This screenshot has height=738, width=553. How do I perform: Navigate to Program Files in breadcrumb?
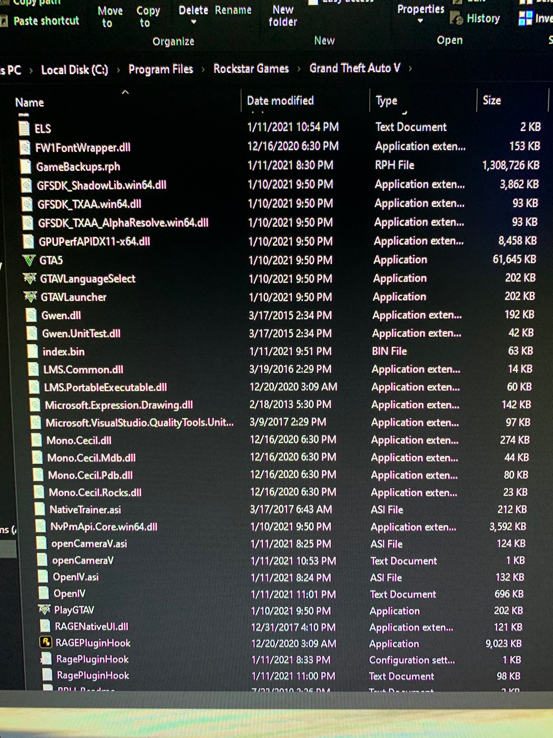tap(161, 69)
